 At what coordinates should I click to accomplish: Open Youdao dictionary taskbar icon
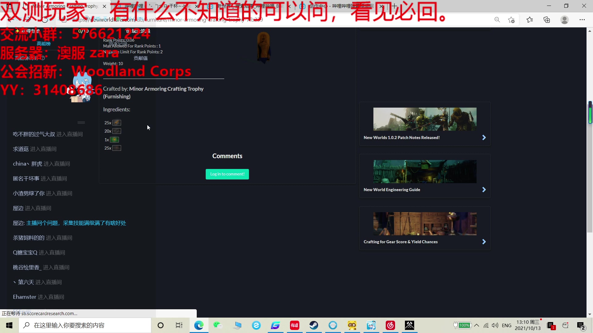[x=295, y=325]
